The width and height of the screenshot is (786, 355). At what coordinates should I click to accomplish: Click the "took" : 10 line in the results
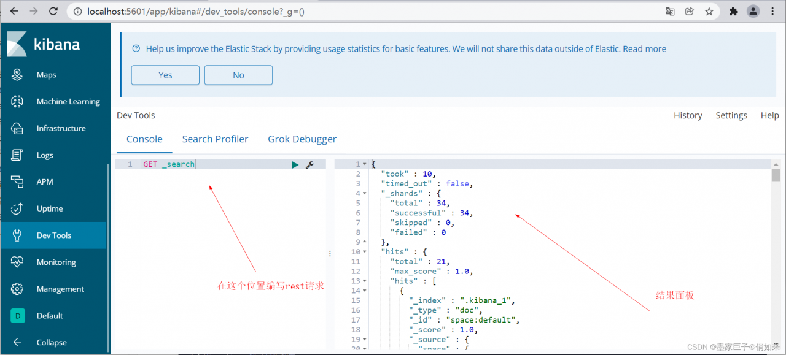408,174
